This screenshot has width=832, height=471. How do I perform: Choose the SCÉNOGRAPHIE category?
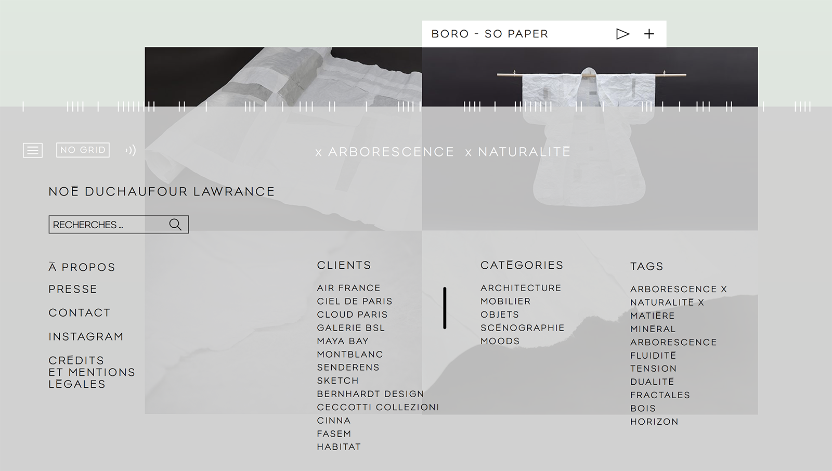522,328
